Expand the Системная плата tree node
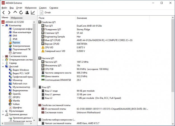The width and height of the screenshot is (175, 126). click(3, 56)
